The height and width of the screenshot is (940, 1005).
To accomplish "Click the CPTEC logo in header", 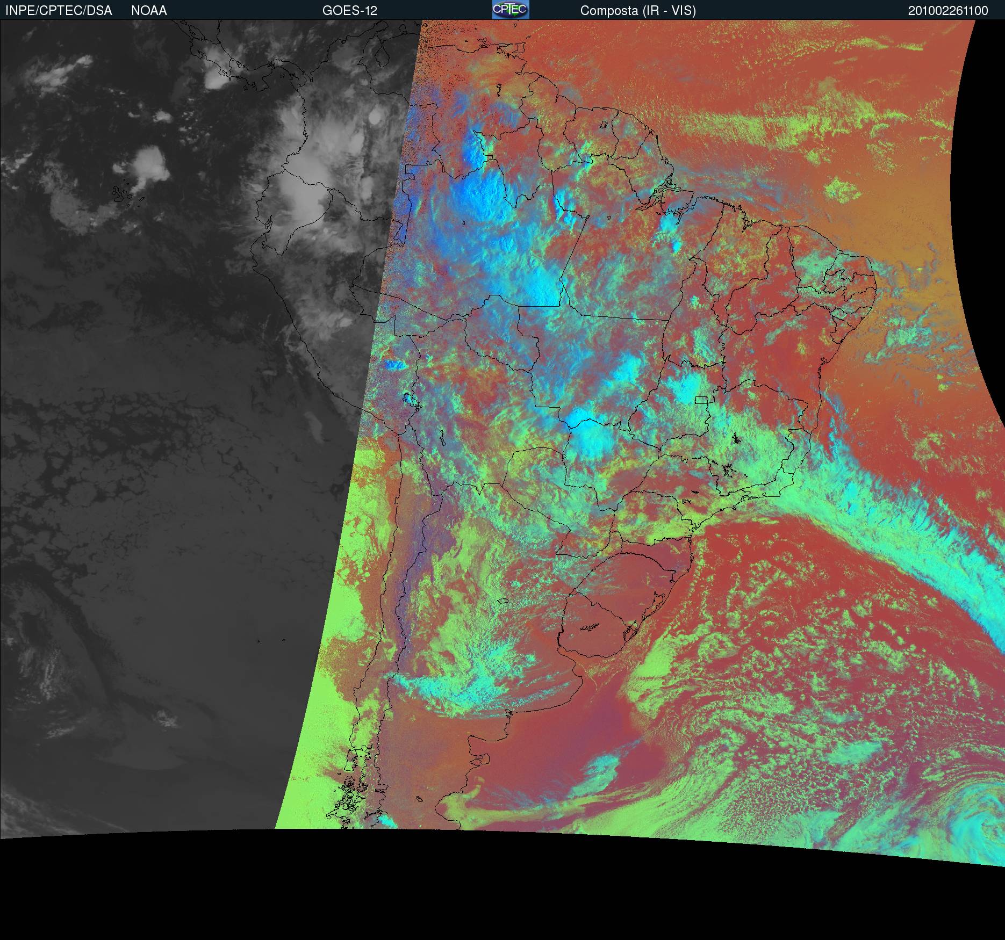I will point(511,10).
